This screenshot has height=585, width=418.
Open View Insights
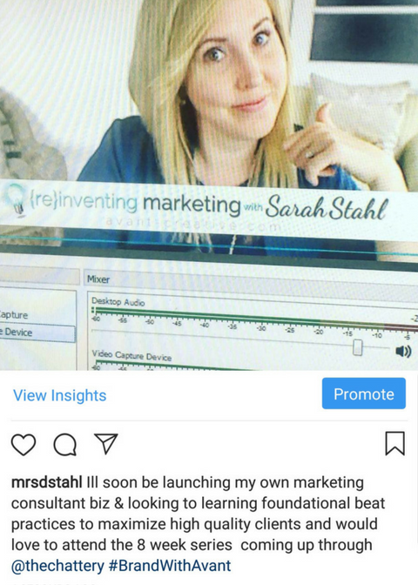pyautogui.click(x=60, y=395)
